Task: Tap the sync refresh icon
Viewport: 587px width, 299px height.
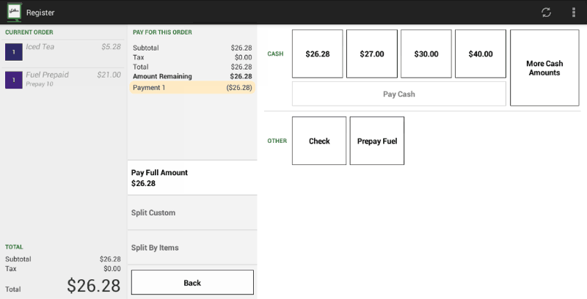Action: coord(546,12)
